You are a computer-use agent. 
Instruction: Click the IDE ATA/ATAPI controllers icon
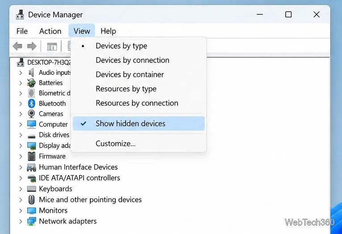(32, 178)
